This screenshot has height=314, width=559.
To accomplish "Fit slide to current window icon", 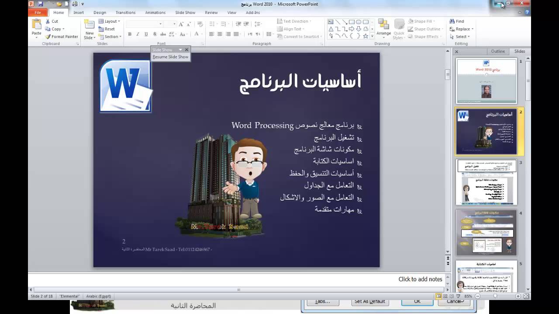I will tap(525, 296).
